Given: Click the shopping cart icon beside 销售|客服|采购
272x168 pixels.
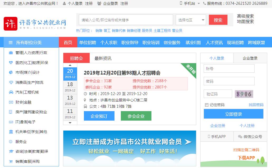Looking at the screenshot, I should [x=11, y=161].
